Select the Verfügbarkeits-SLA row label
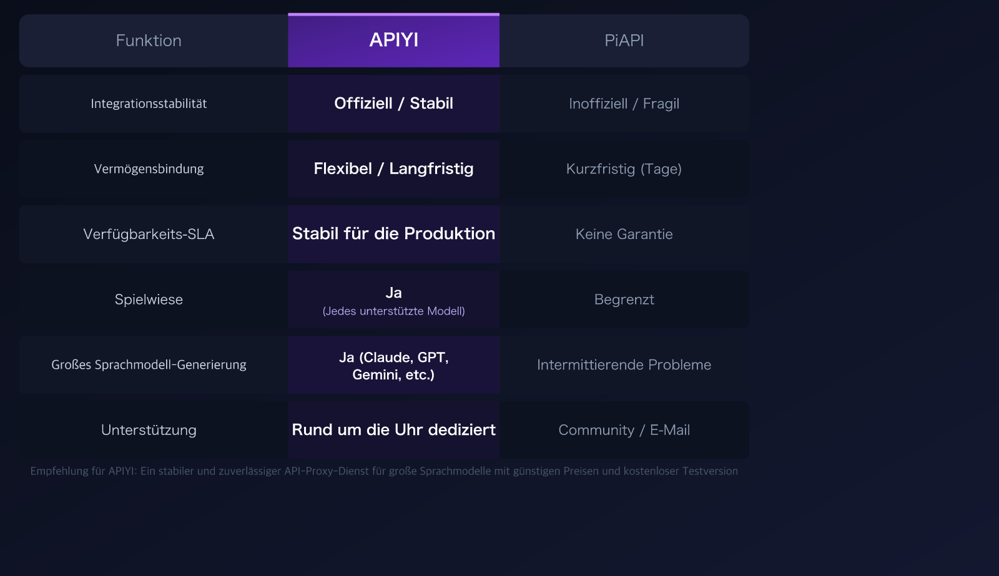This screenshot has width=999, height=576. point(149,234)
